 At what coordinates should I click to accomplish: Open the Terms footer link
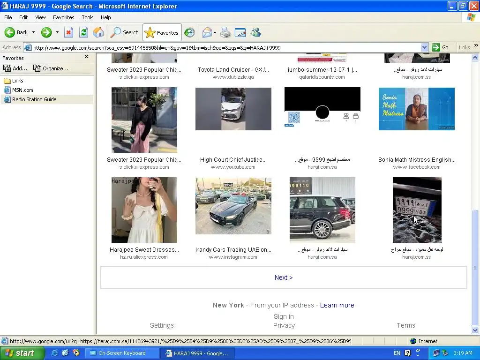click(406, 325)
